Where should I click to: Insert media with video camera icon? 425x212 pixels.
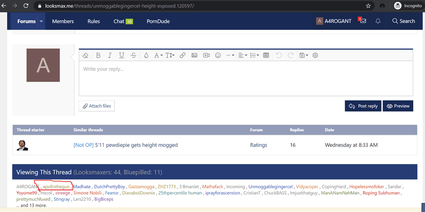tap(206, 55)
